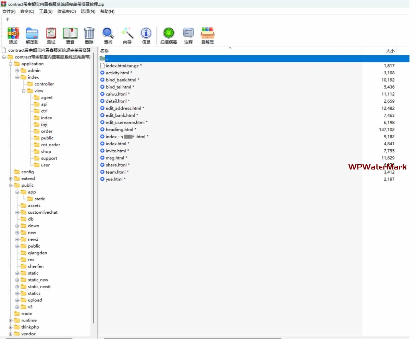Expand the admin folder tree node
The image size is (417, 339).
tap(17, 71)
